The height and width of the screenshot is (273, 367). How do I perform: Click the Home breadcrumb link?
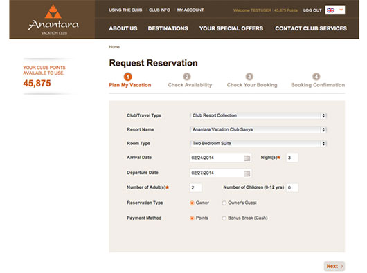114,47
